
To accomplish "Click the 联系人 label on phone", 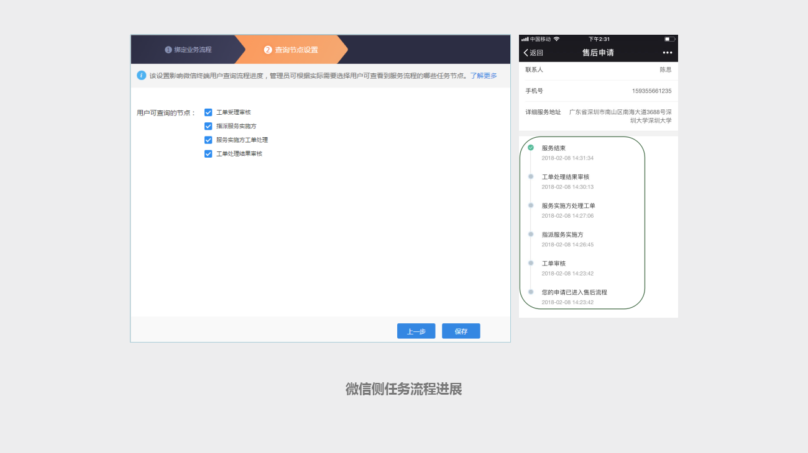I will (534, 70).
